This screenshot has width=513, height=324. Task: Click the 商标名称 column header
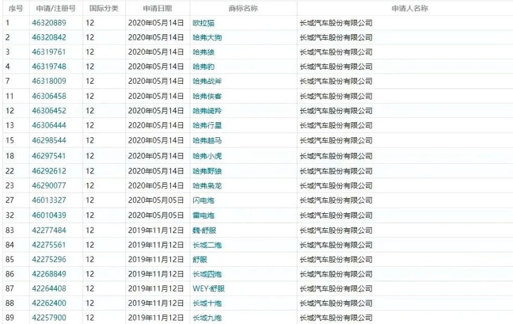(243, 8)
